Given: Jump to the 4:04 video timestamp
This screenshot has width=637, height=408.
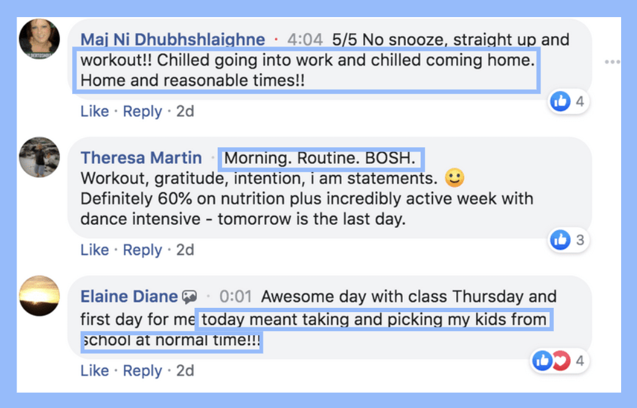Looking at the screenshot, I should pos(305,39).
